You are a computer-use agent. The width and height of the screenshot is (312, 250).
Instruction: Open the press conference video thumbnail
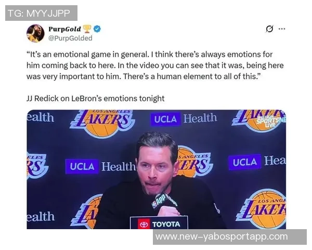tap(156, 169)
